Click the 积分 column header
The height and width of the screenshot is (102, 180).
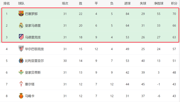(174, 3)
